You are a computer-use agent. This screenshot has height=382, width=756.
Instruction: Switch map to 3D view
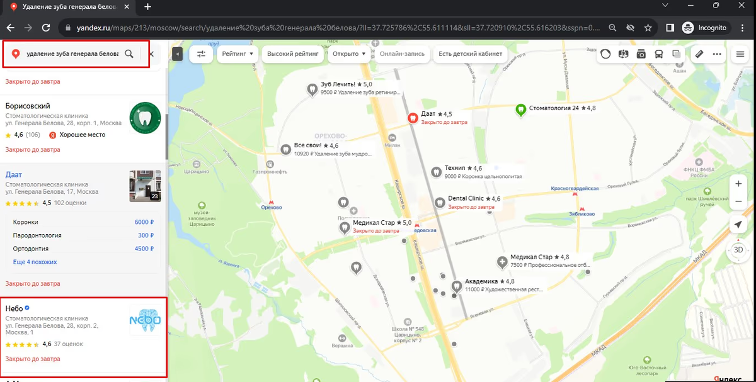(x=738, y=249)
